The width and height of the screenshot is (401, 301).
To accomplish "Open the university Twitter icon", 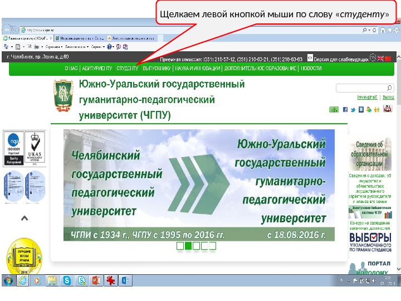I will (x=353, y=110).
